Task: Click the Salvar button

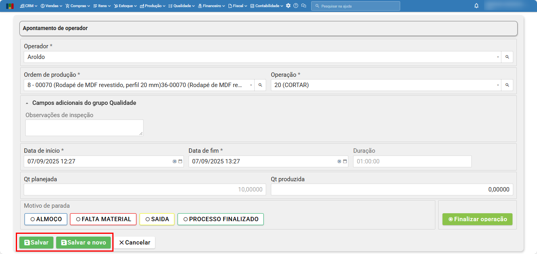Action: click(36, 243)
